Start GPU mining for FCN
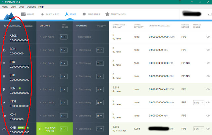 (83, 89)
